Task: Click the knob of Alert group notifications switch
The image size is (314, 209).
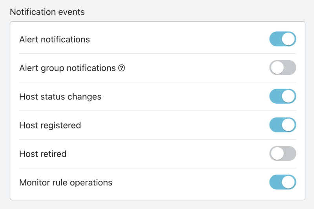Action: (x=277, y=68)
